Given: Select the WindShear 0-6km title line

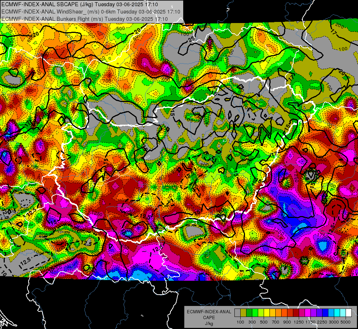Looking at the screenshot, I should point(91,12).
